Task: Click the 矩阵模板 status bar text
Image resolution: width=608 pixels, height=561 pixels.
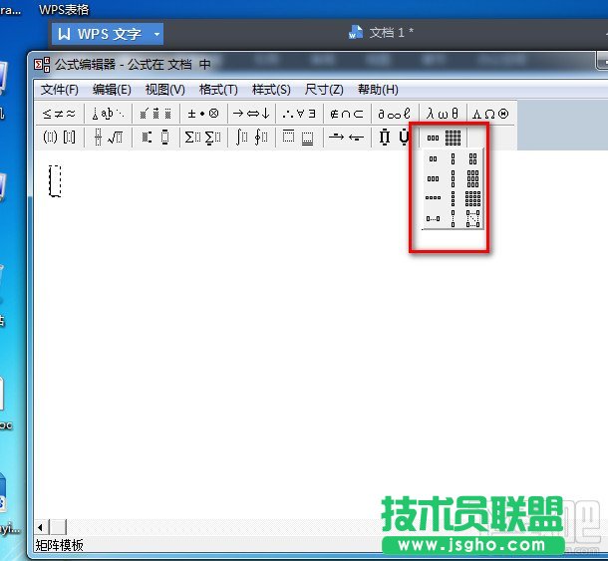Action: click(x=60, y=545)
